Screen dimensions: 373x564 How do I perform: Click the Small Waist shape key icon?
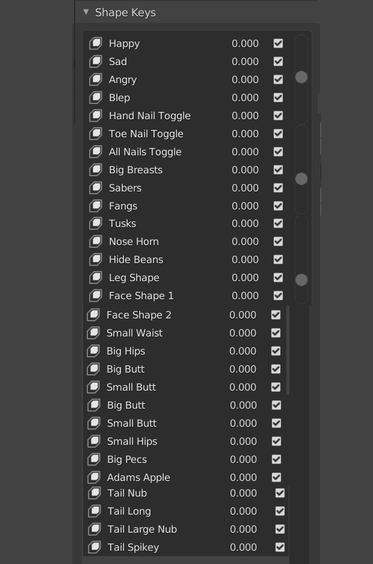93,333
